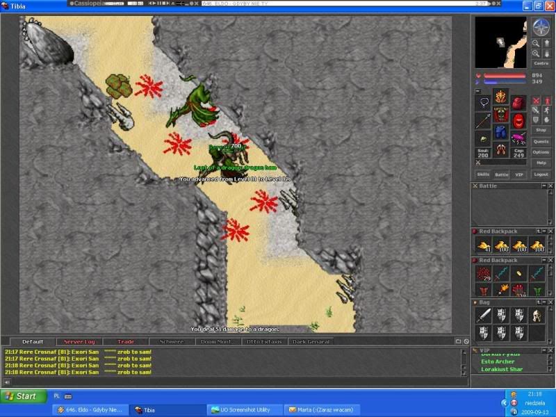Click the golden helmet slot
556x417 pixels.
[x=500, y=96]
